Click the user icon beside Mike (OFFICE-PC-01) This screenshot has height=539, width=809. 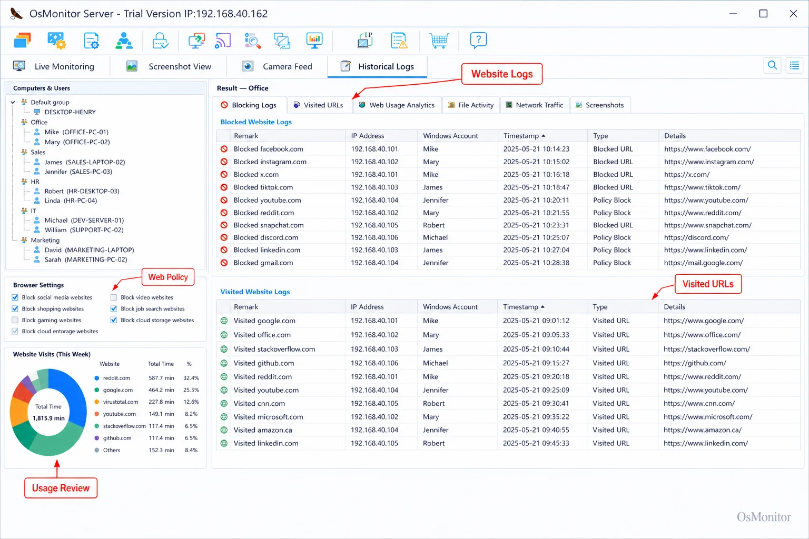pyautogui.click(x=37, y=132)
